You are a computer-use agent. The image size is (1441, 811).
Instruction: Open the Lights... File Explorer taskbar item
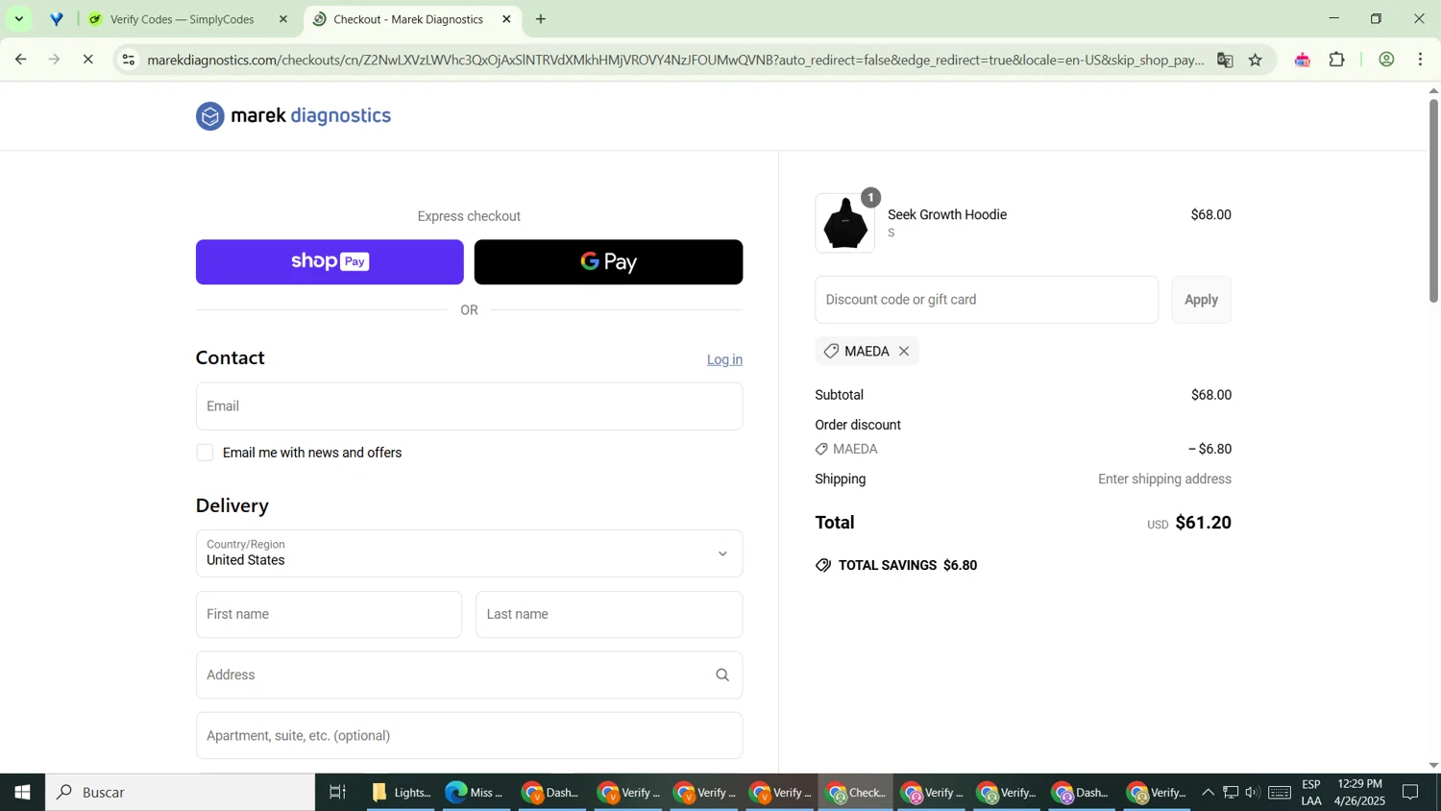point(402,793)
